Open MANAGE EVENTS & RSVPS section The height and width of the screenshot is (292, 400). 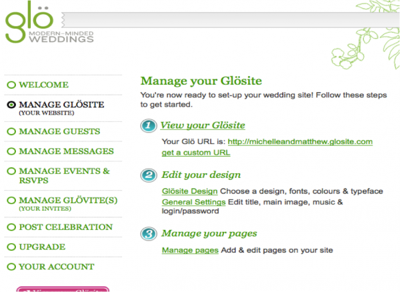tap(64, 175)
